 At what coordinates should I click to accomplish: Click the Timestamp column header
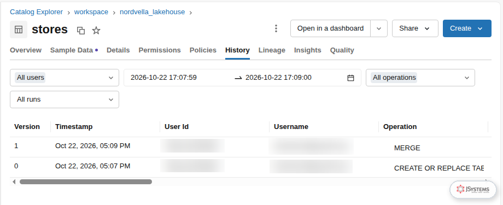74,127
